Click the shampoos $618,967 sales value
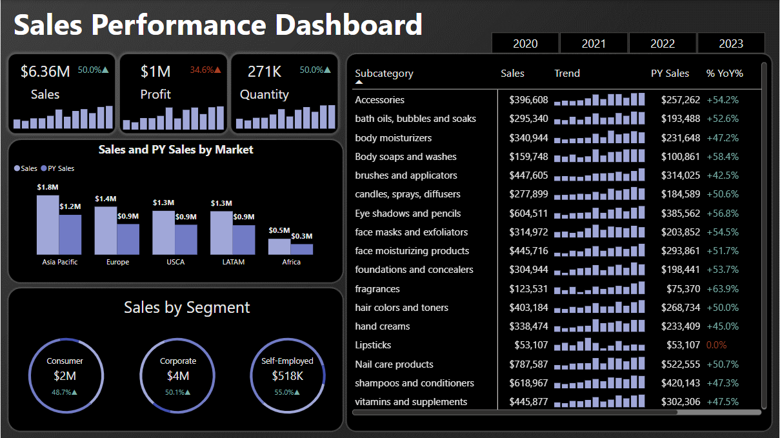 point(528,383)
